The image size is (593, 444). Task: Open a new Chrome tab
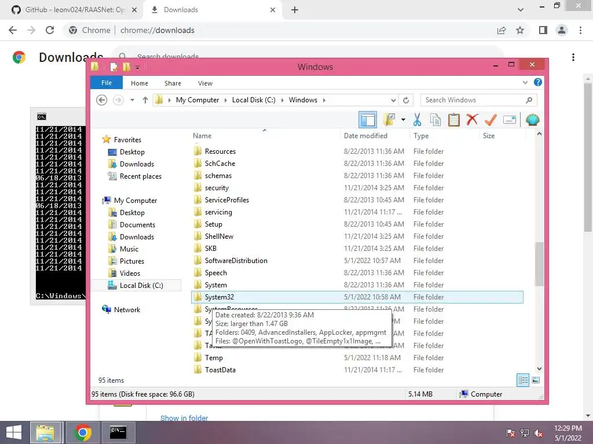(x=295, y=10)
